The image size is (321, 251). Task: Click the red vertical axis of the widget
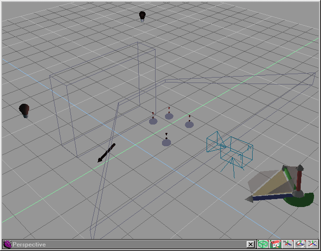299,180
